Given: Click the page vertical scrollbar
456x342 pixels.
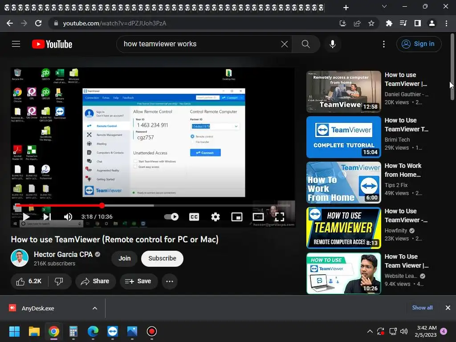Looking at the screenshot, I should click(x=452, y=67).
